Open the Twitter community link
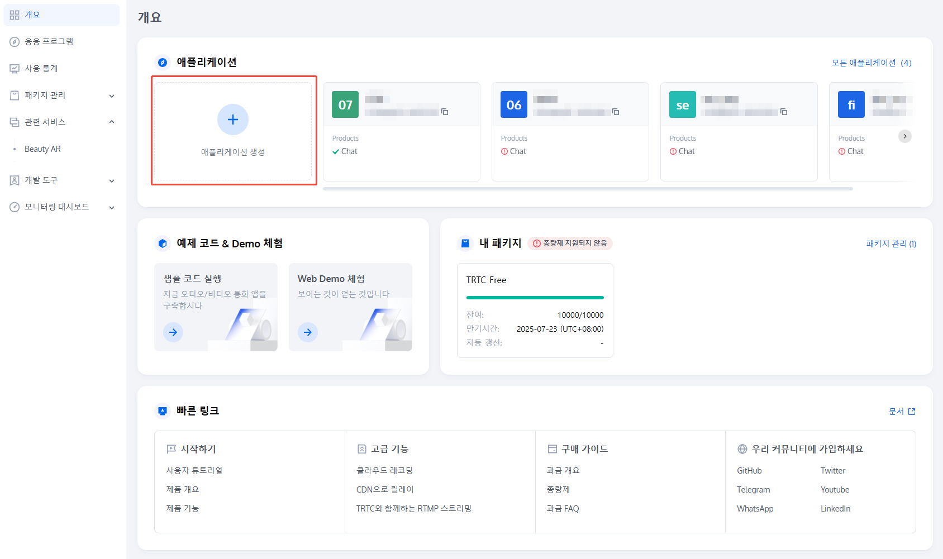Image resolution: width=943 pixels, height=559 pixels. [x=833, y=471]
